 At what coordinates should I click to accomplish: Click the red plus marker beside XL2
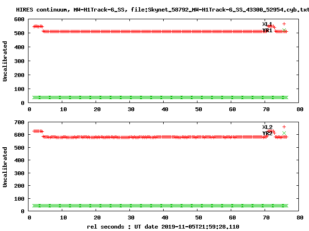pyautogui.click(x=284, y=127)
